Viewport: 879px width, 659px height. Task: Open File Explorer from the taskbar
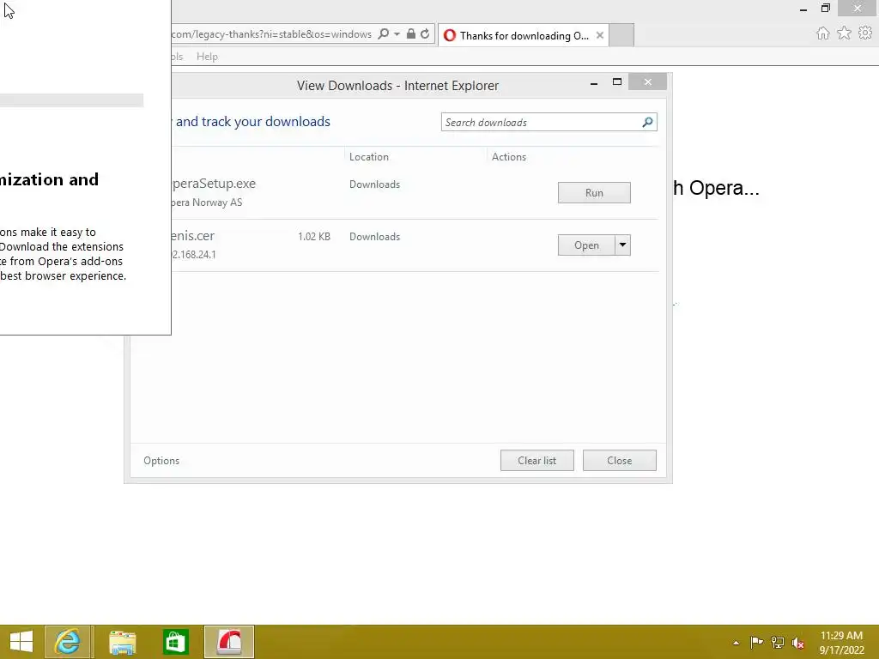point(122,642)
